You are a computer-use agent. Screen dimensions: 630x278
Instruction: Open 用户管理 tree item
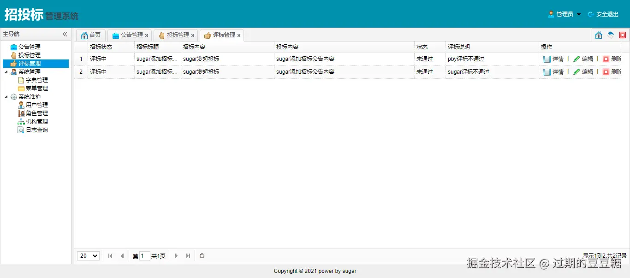tap(37, 105)
